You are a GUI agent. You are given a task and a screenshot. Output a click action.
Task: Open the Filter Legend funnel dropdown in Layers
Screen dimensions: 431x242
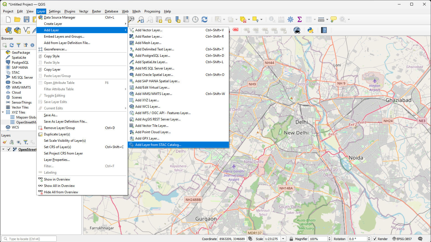coord(26,142)
